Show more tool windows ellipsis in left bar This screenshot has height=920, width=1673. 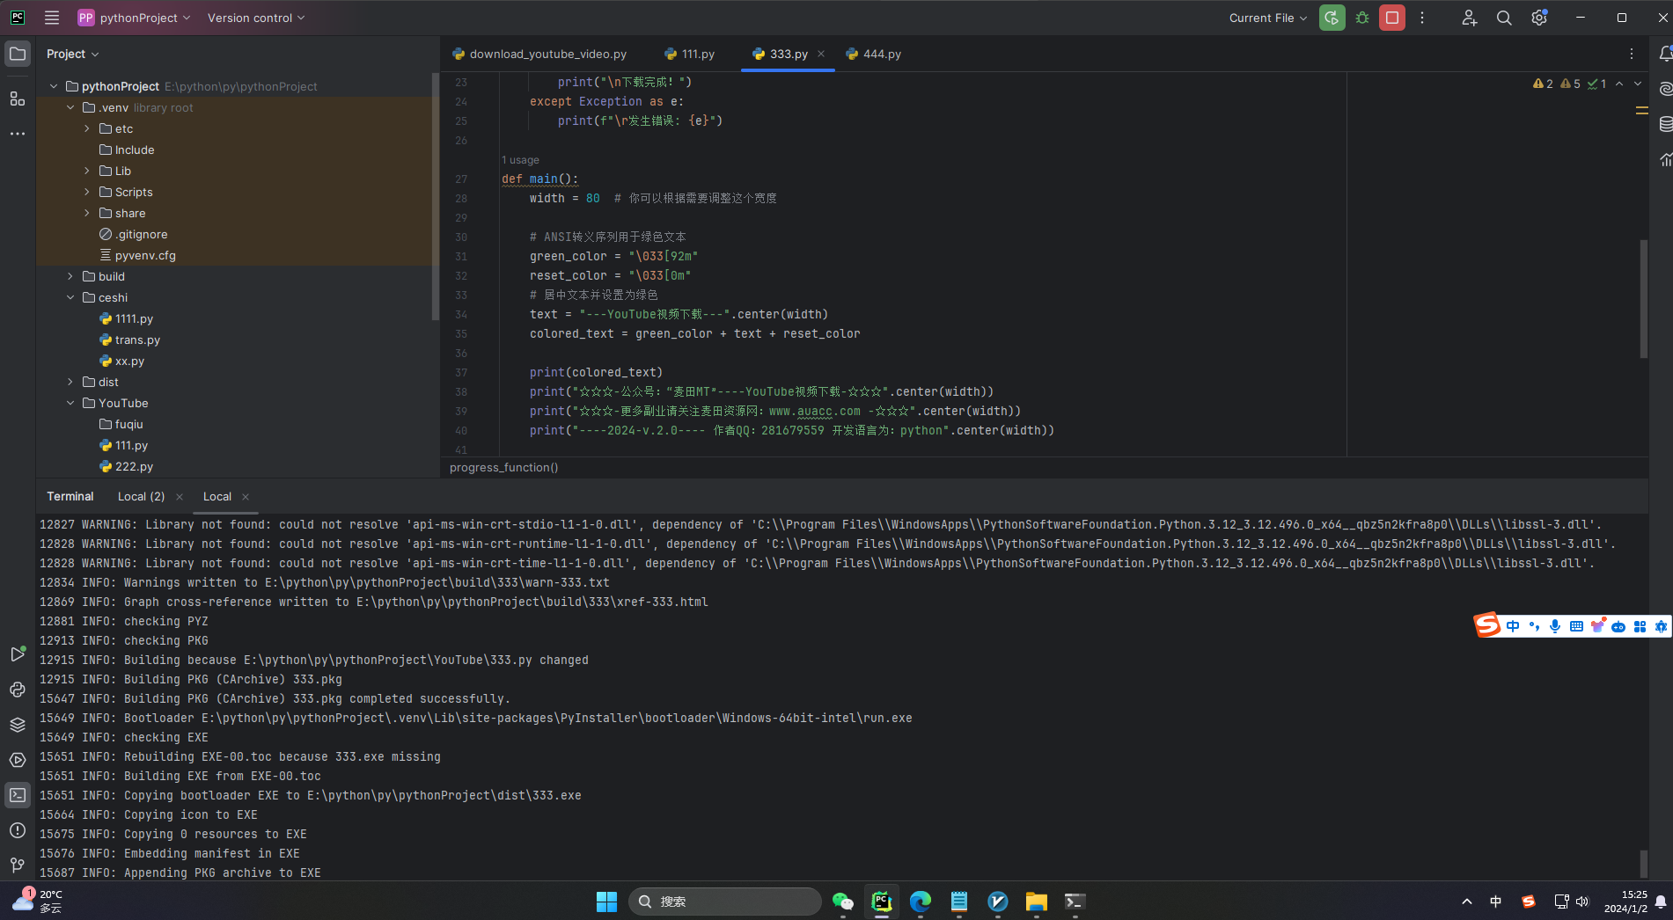[x=18, y=134]
